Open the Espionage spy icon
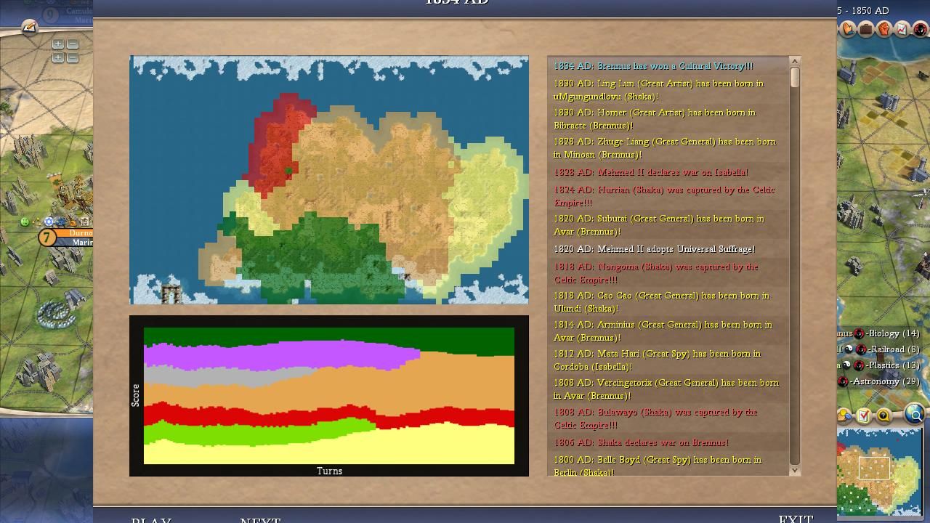This screenshot has width=930, height=523. 921,29
